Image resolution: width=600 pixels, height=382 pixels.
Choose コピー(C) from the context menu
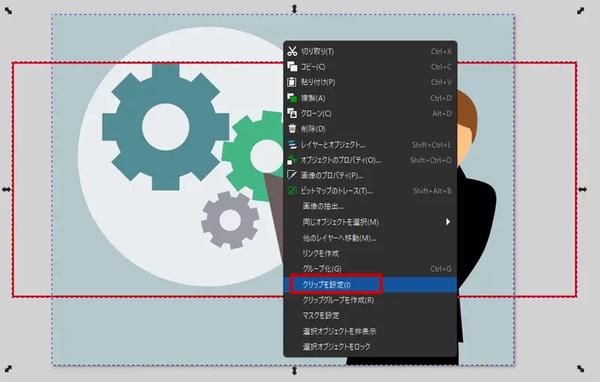click(x=370, y=67)
